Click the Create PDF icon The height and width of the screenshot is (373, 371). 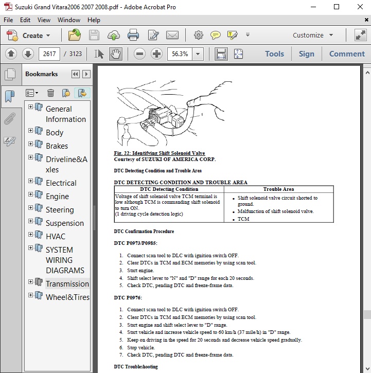click(12, 35)
